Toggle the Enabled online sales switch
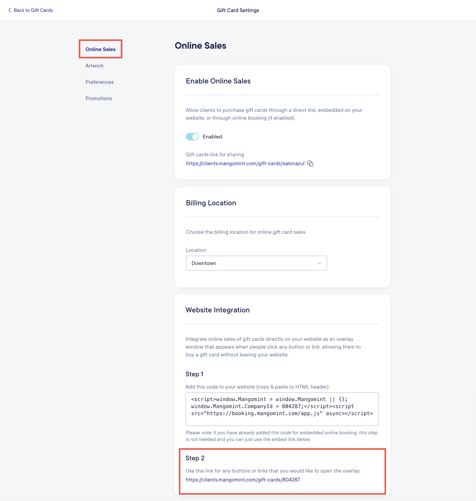This screenshot has width=476, height=501. point(192,137)
